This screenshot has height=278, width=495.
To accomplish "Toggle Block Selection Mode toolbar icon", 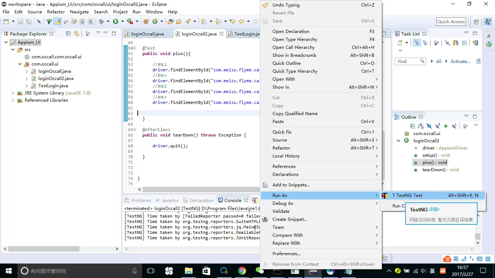I will coord(82,22).
